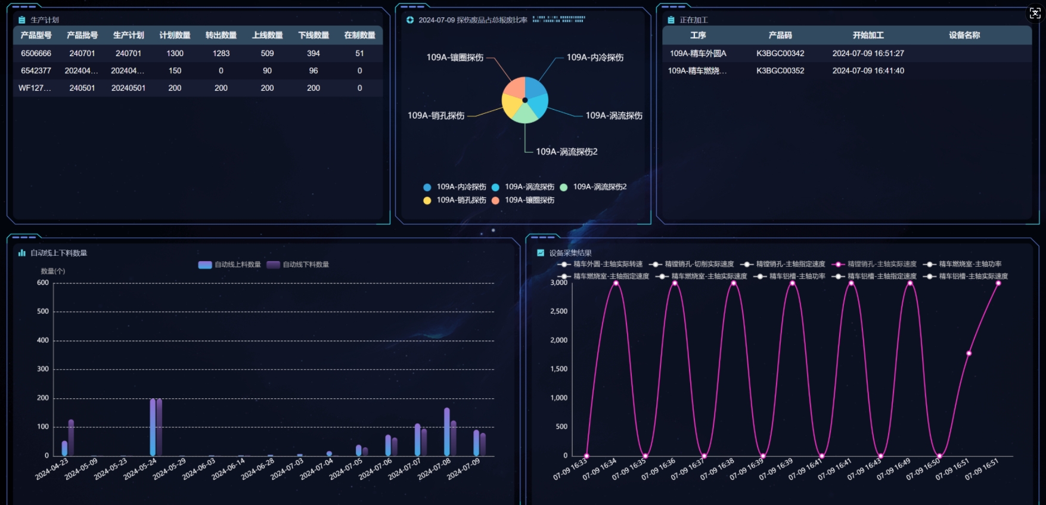
Task: Click the 探伤废品占总报废比率 panel icon
Action: [410, 20]
